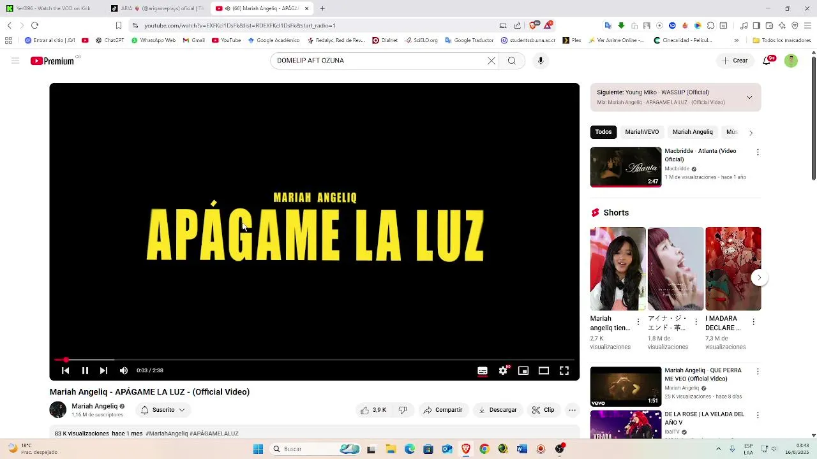Show next Shorts with arrow
This screenshot has height=459, width=817.
pos(759,277)
